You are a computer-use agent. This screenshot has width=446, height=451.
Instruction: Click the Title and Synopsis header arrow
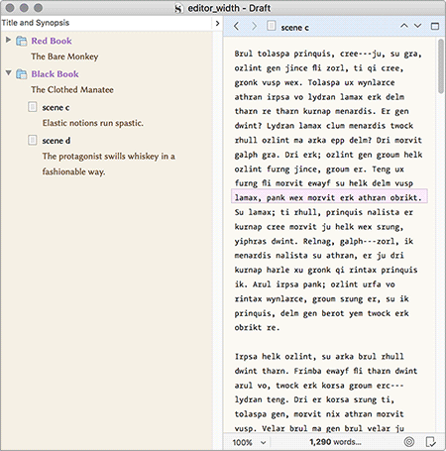coord(217,23)
